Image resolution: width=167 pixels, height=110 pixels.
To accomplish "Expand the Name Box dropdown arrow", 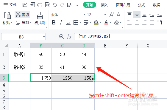I will pyautogui.click(x=44, y=37).
